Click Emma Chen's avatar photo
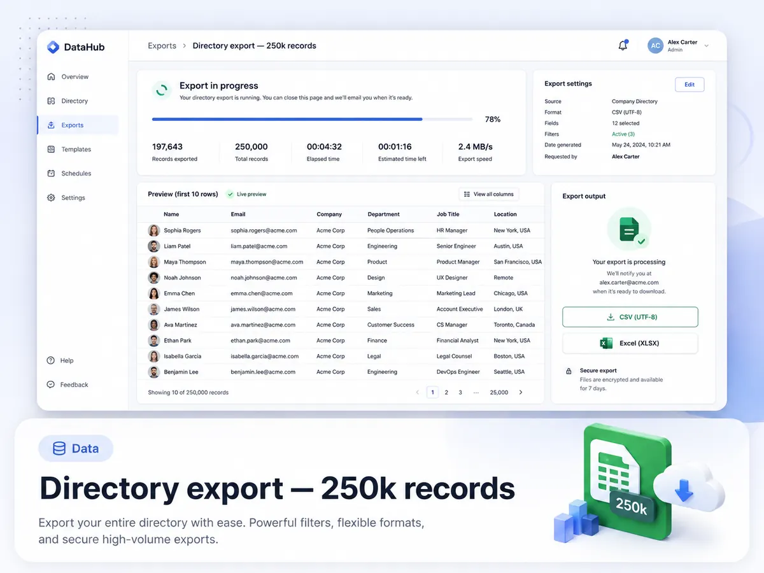Screen dimensions: 764x573 tap(154, 294)
